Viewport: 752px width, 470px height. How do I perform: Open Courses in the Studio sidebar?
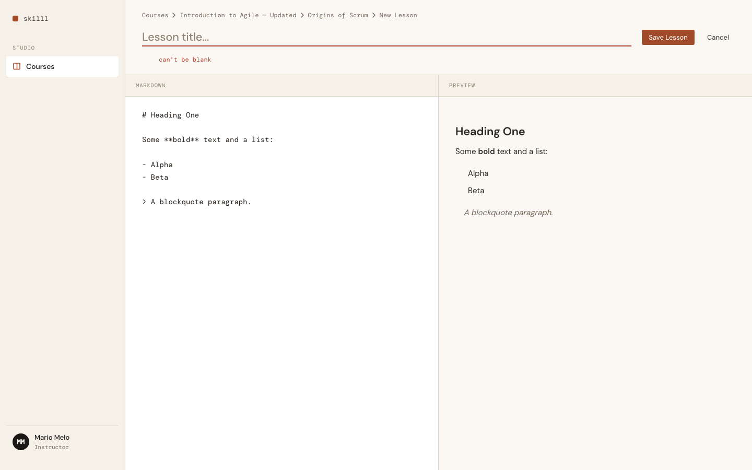tap(62, 66)
